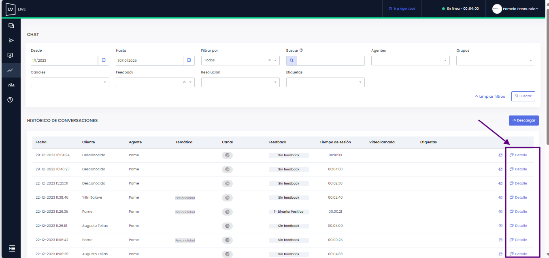Viewport: 549px width, 258px height.
Task: Click the web channel icon for 29-12-2023 16:54:24
Action: coord(227,155)
